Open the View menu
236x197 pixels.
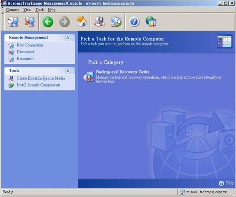[27, 10]
